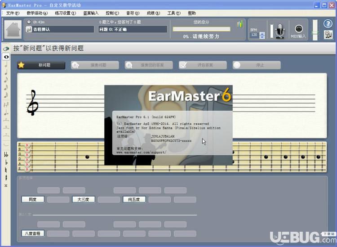Click the microphone level meter bar
The image size is (337, 247).
271,31
